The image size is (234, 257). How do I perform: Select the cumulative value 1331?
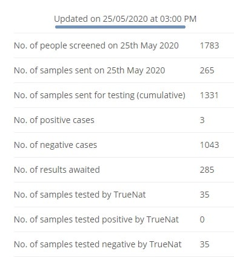click(209, 95)
